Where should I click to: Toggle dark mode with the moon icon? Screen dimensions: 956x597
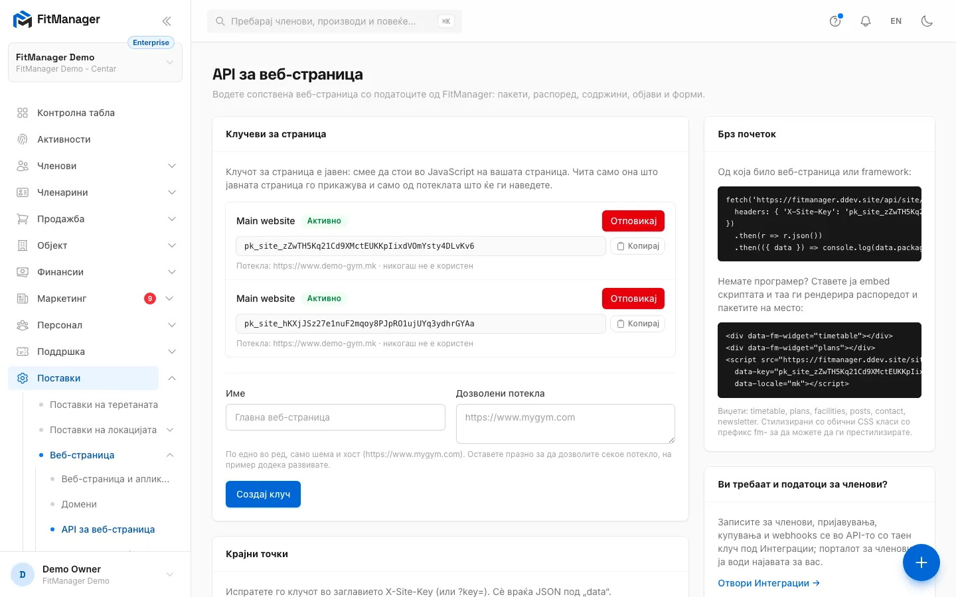click(927, 21)
